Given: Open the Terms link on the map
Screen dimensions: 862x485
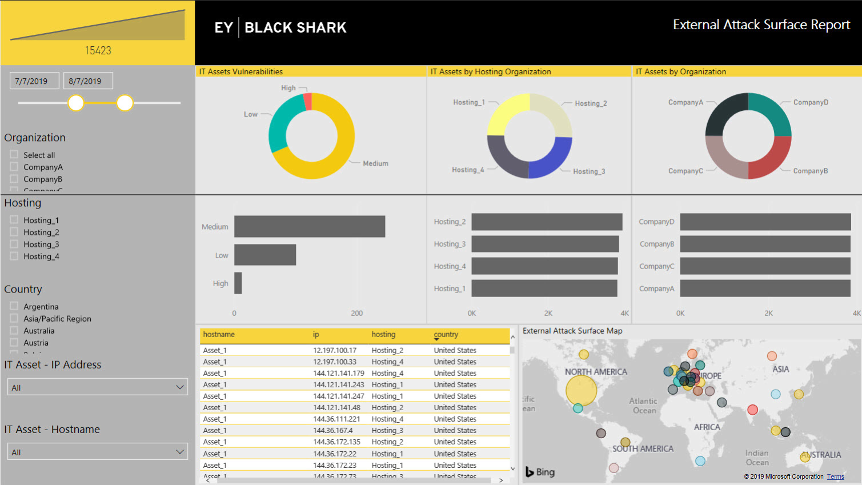Looking at the screenshot, I should [835, 476].
